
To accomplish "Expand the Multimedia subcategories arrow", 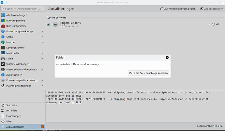I will pyautogui.click(x=42, y=53).
